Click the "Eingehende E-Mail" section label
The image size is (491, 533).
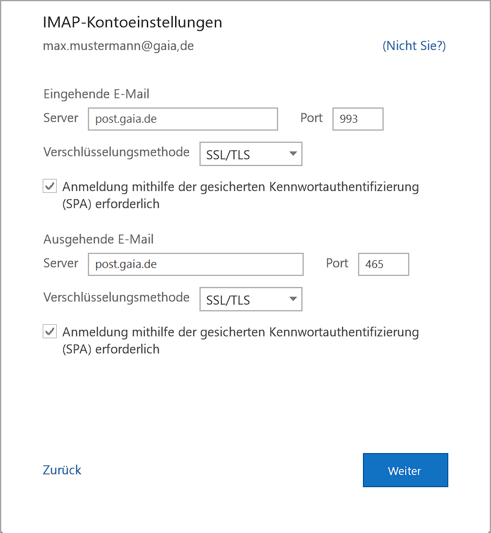pos(96,94)
